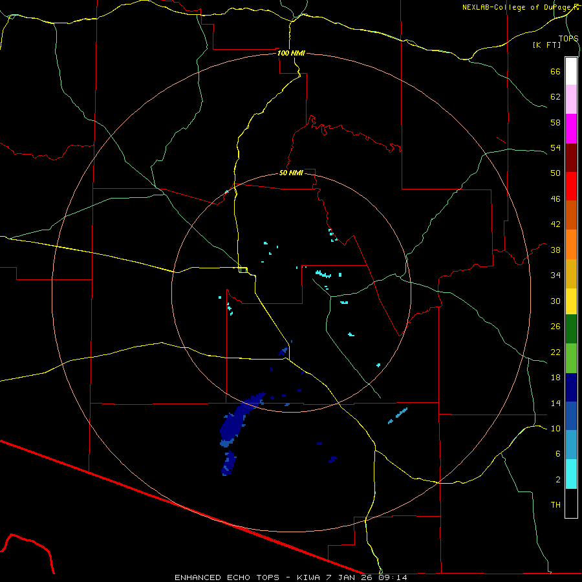Pick the dark red legend swatch above 50
The width and height of the screenshot is (582, 582).
(x=571, y=157)
